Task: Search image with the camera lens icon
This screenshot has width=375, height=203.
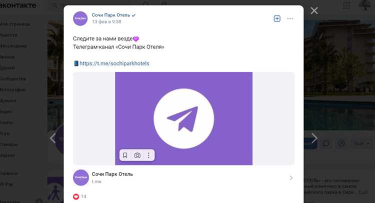Action: point(137,155)
